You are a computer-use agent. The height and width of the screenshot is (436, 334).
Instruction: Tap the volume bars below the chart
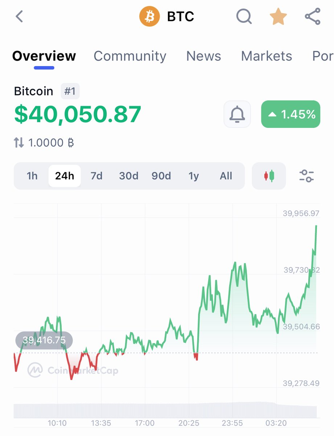tap(165, 410)
